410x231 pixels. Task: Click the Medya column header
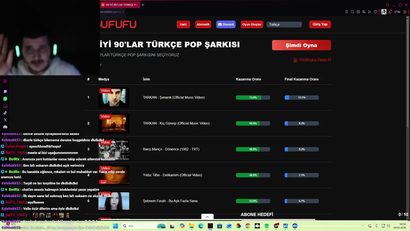[104, 79]
